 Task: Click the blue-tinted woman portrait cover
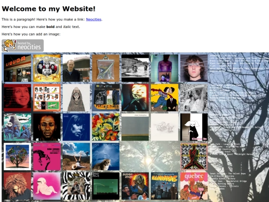pyautogui.click(x=76, y=127)
